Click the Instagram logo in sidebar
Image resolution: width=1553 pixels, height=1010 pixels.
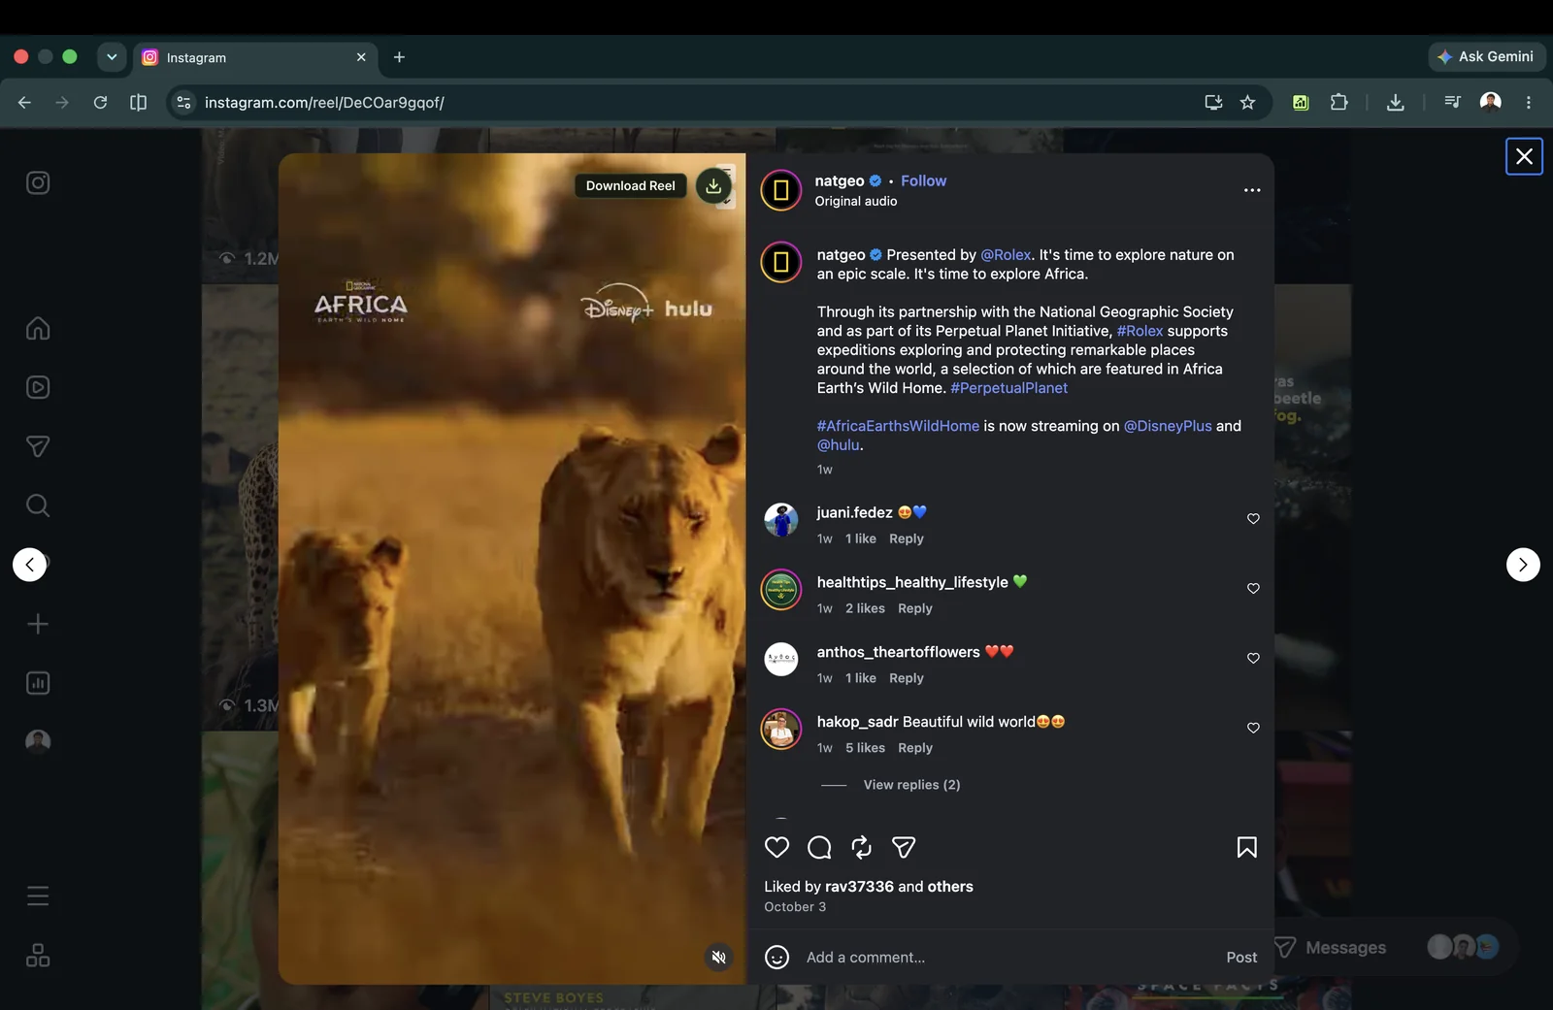[x=38, y=182]
